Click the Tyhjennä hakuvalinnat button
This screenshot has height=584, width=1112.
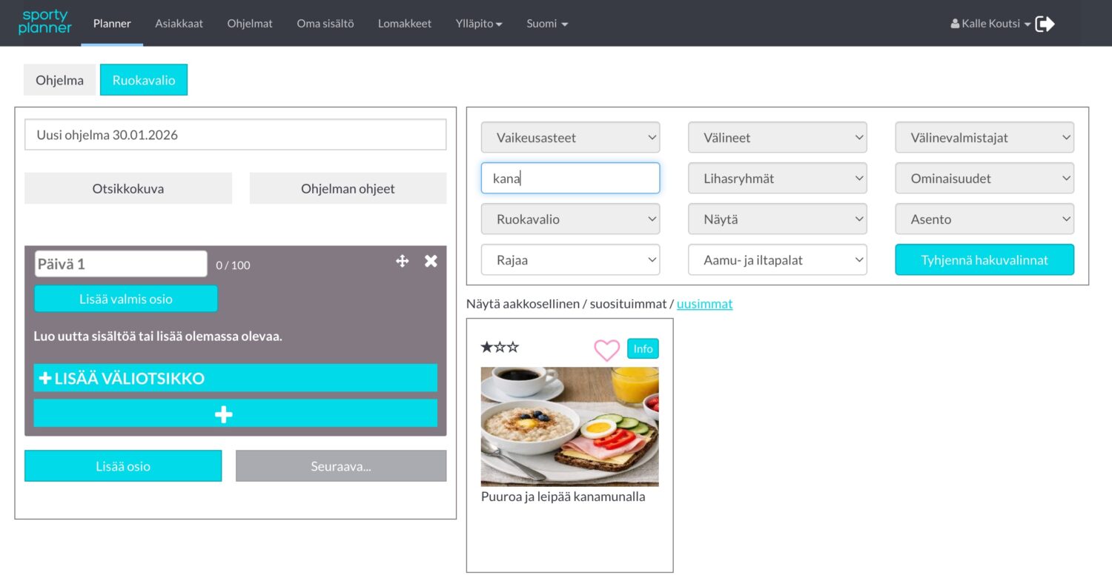(984, 260)
